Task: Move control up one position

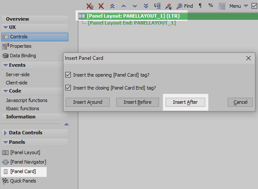Action: tap(124, 6)
